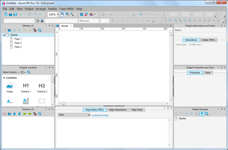Screen dimensions: 228x150
Task: Click the format painter brush icon
Action: pyautogui.click(x=42, y=21)
